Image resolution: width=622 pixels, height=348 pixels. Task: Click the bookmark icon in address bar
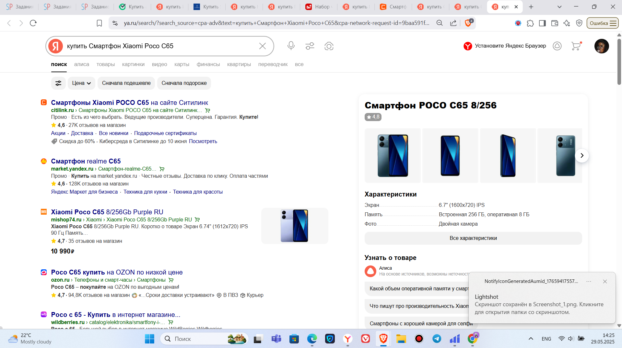pos(100,23)
